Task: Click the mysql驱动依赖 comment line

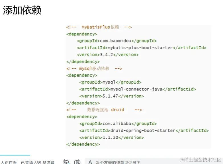Action: tap(94, 69)
